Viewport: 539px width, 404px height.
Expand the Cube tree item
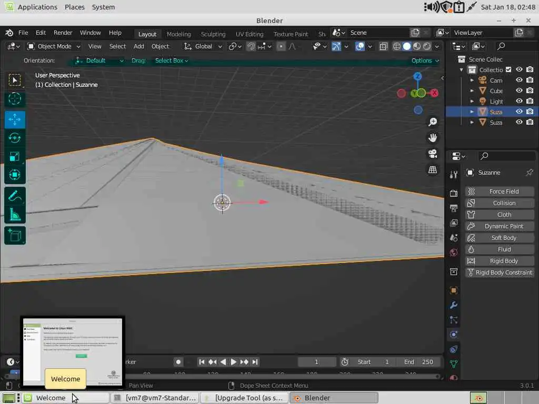click(472, 90)
